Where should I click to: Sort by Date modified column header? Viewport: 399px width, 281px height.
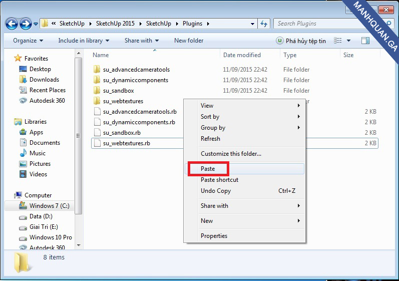tap(242, 55)
